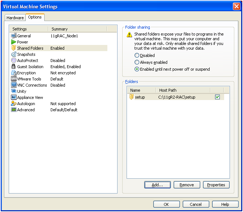
Task: Click the Not encrypted summary value
Action: point(63,73)
